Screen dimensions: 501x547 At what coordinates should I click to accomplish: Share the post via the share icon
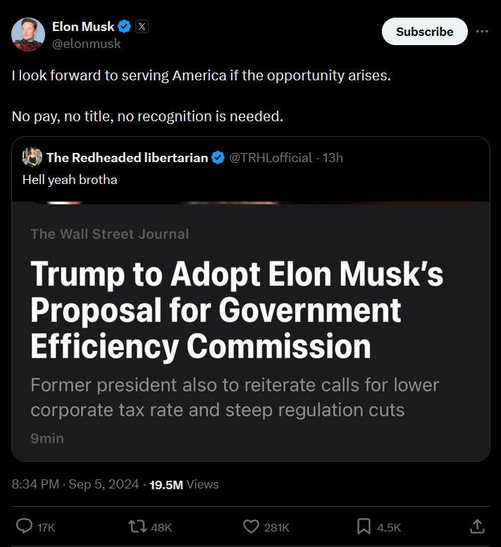pyautogui.click(x=477, y=526)
